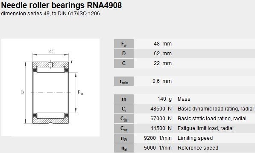Image resolution: width=255 pixels, height=153 pixels.
Task: Click the 48 mm Fw value
Action: point(163,44)
